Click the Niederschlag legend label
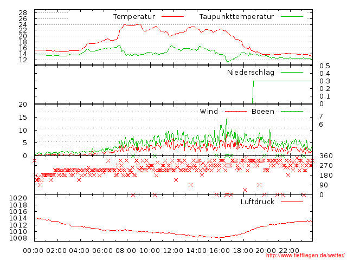Screen dimensions: 347x260 (250, 73)
